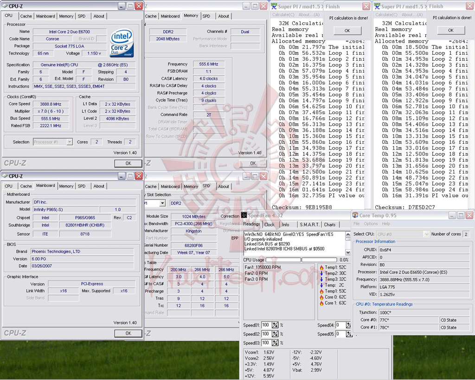Open the Clock tab in SpeedFan

[x=270, y=225]
